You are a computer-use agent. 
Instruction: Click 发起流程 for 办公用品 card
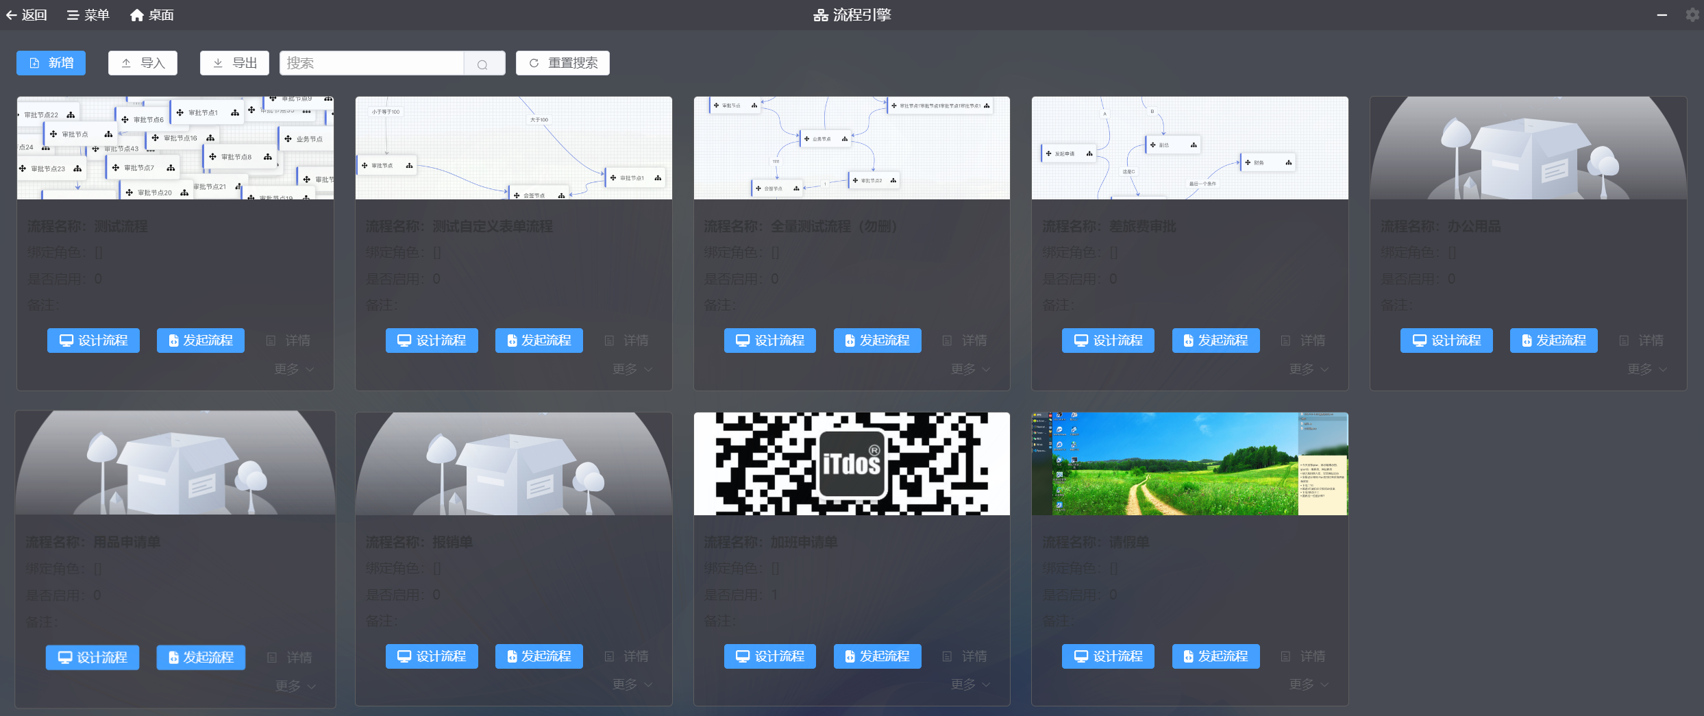1554,341
